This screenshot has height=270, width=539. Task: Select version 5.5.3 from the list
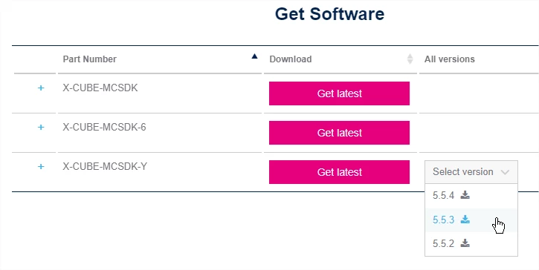point(471,220)
